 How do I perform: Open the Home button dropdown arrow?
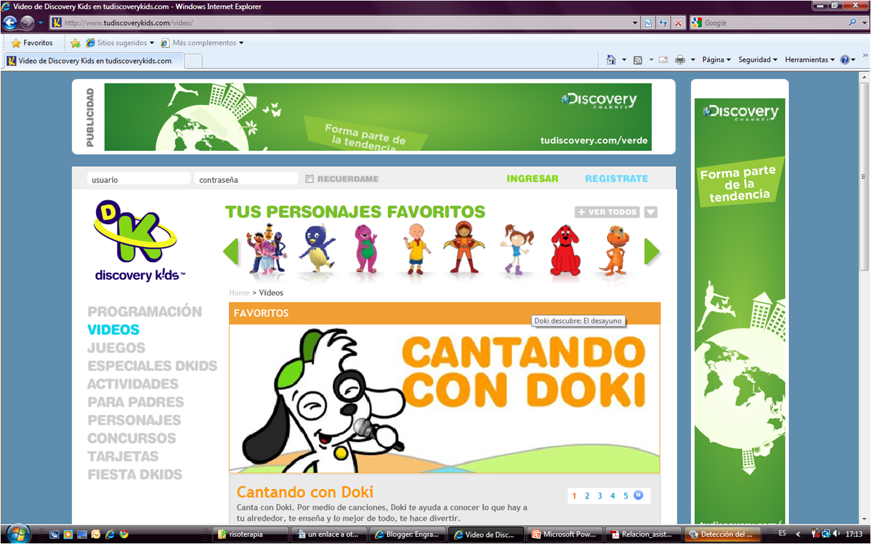[x=624, y=60]
